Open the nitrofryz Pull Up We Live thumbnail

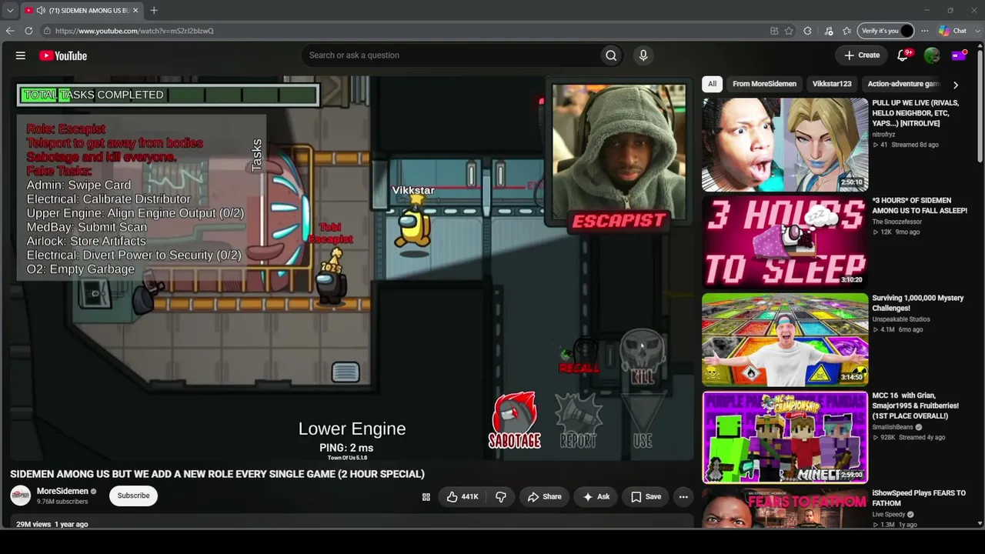785,145
